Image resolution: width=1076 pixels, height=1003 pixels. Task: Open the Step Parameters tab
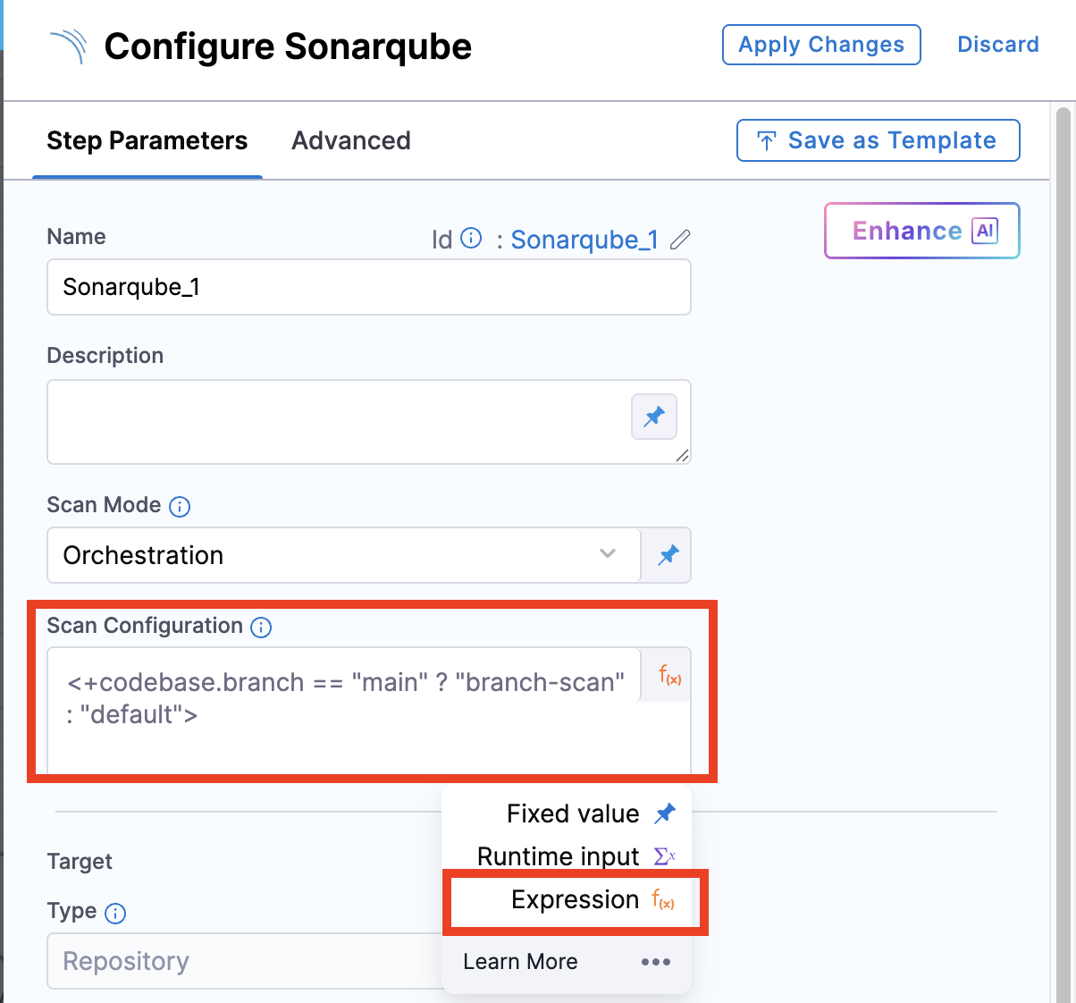147,140
